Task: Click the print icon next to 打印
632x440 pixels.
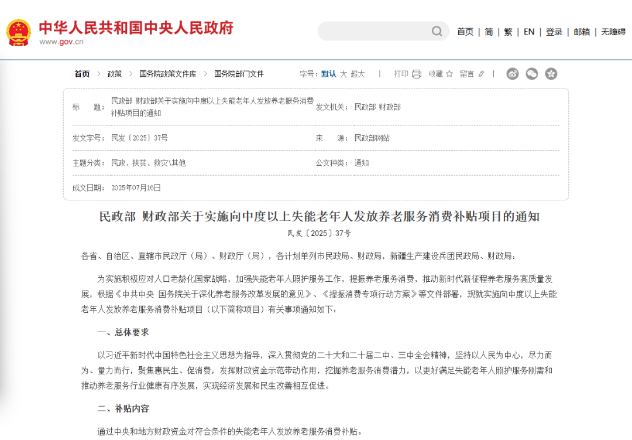Action: point(416,74)
